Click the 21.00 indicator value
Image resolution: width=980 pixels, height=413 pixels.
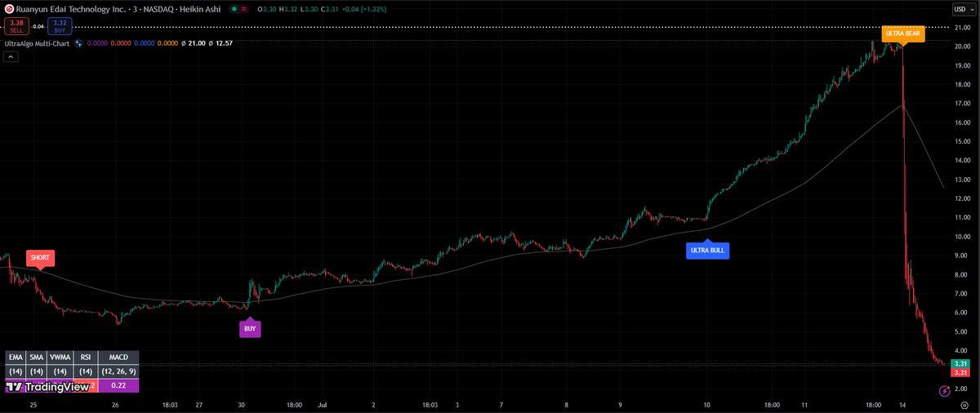coord(197,42)
